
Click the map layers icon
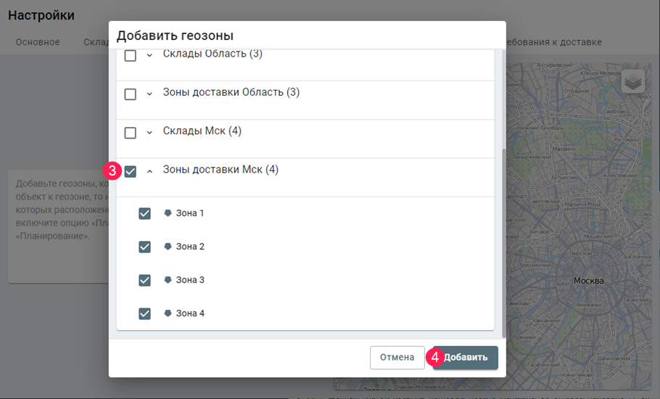(x=633, y=82)
